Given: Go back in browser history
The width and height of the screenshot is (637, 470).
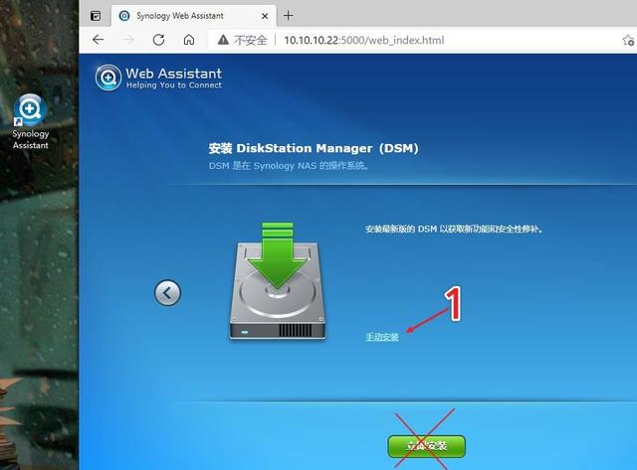Looking at the screenshot, I should pos(99,40).
